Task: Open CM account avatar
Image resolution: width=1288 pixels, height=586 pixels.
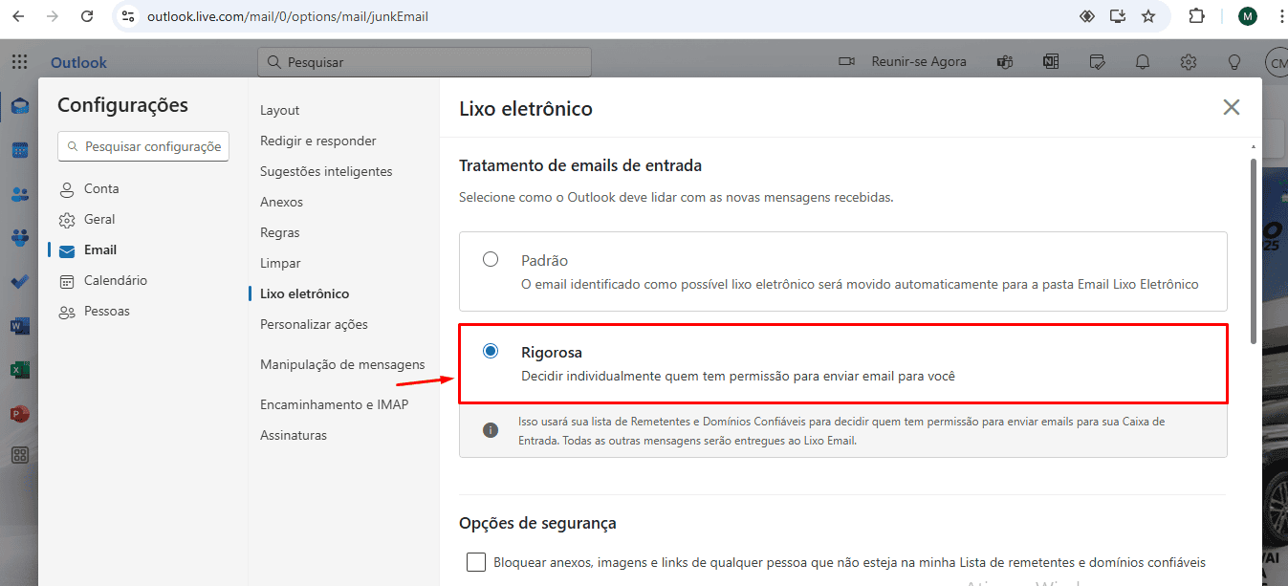Action: click(x=1277, y=63)
